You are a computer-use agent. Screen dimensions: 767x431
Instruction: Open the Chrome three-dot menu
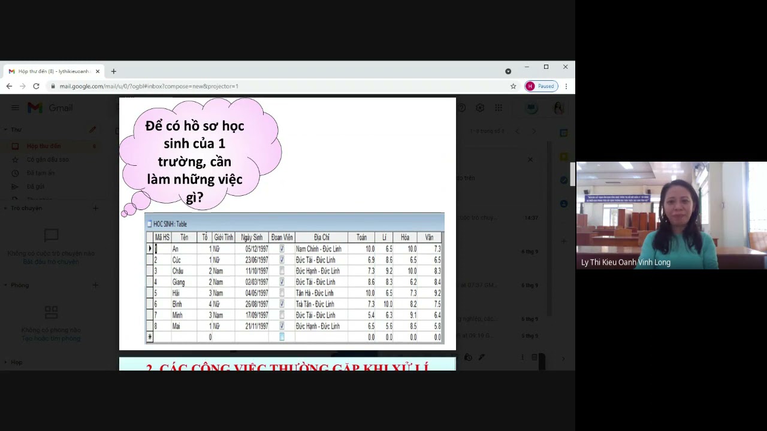click(x=566, y=86)
